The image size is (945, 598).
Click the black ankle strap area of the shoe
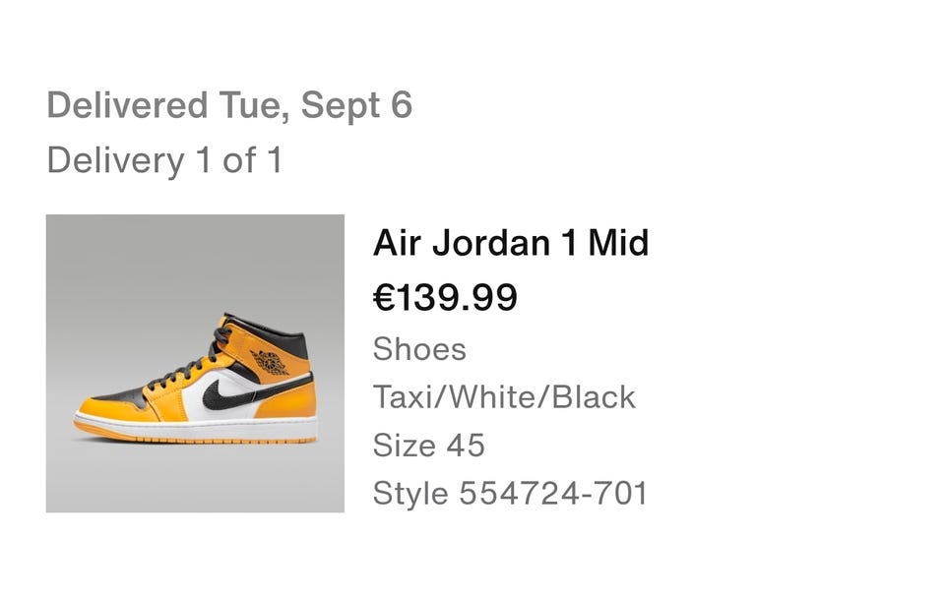point(293,341)
